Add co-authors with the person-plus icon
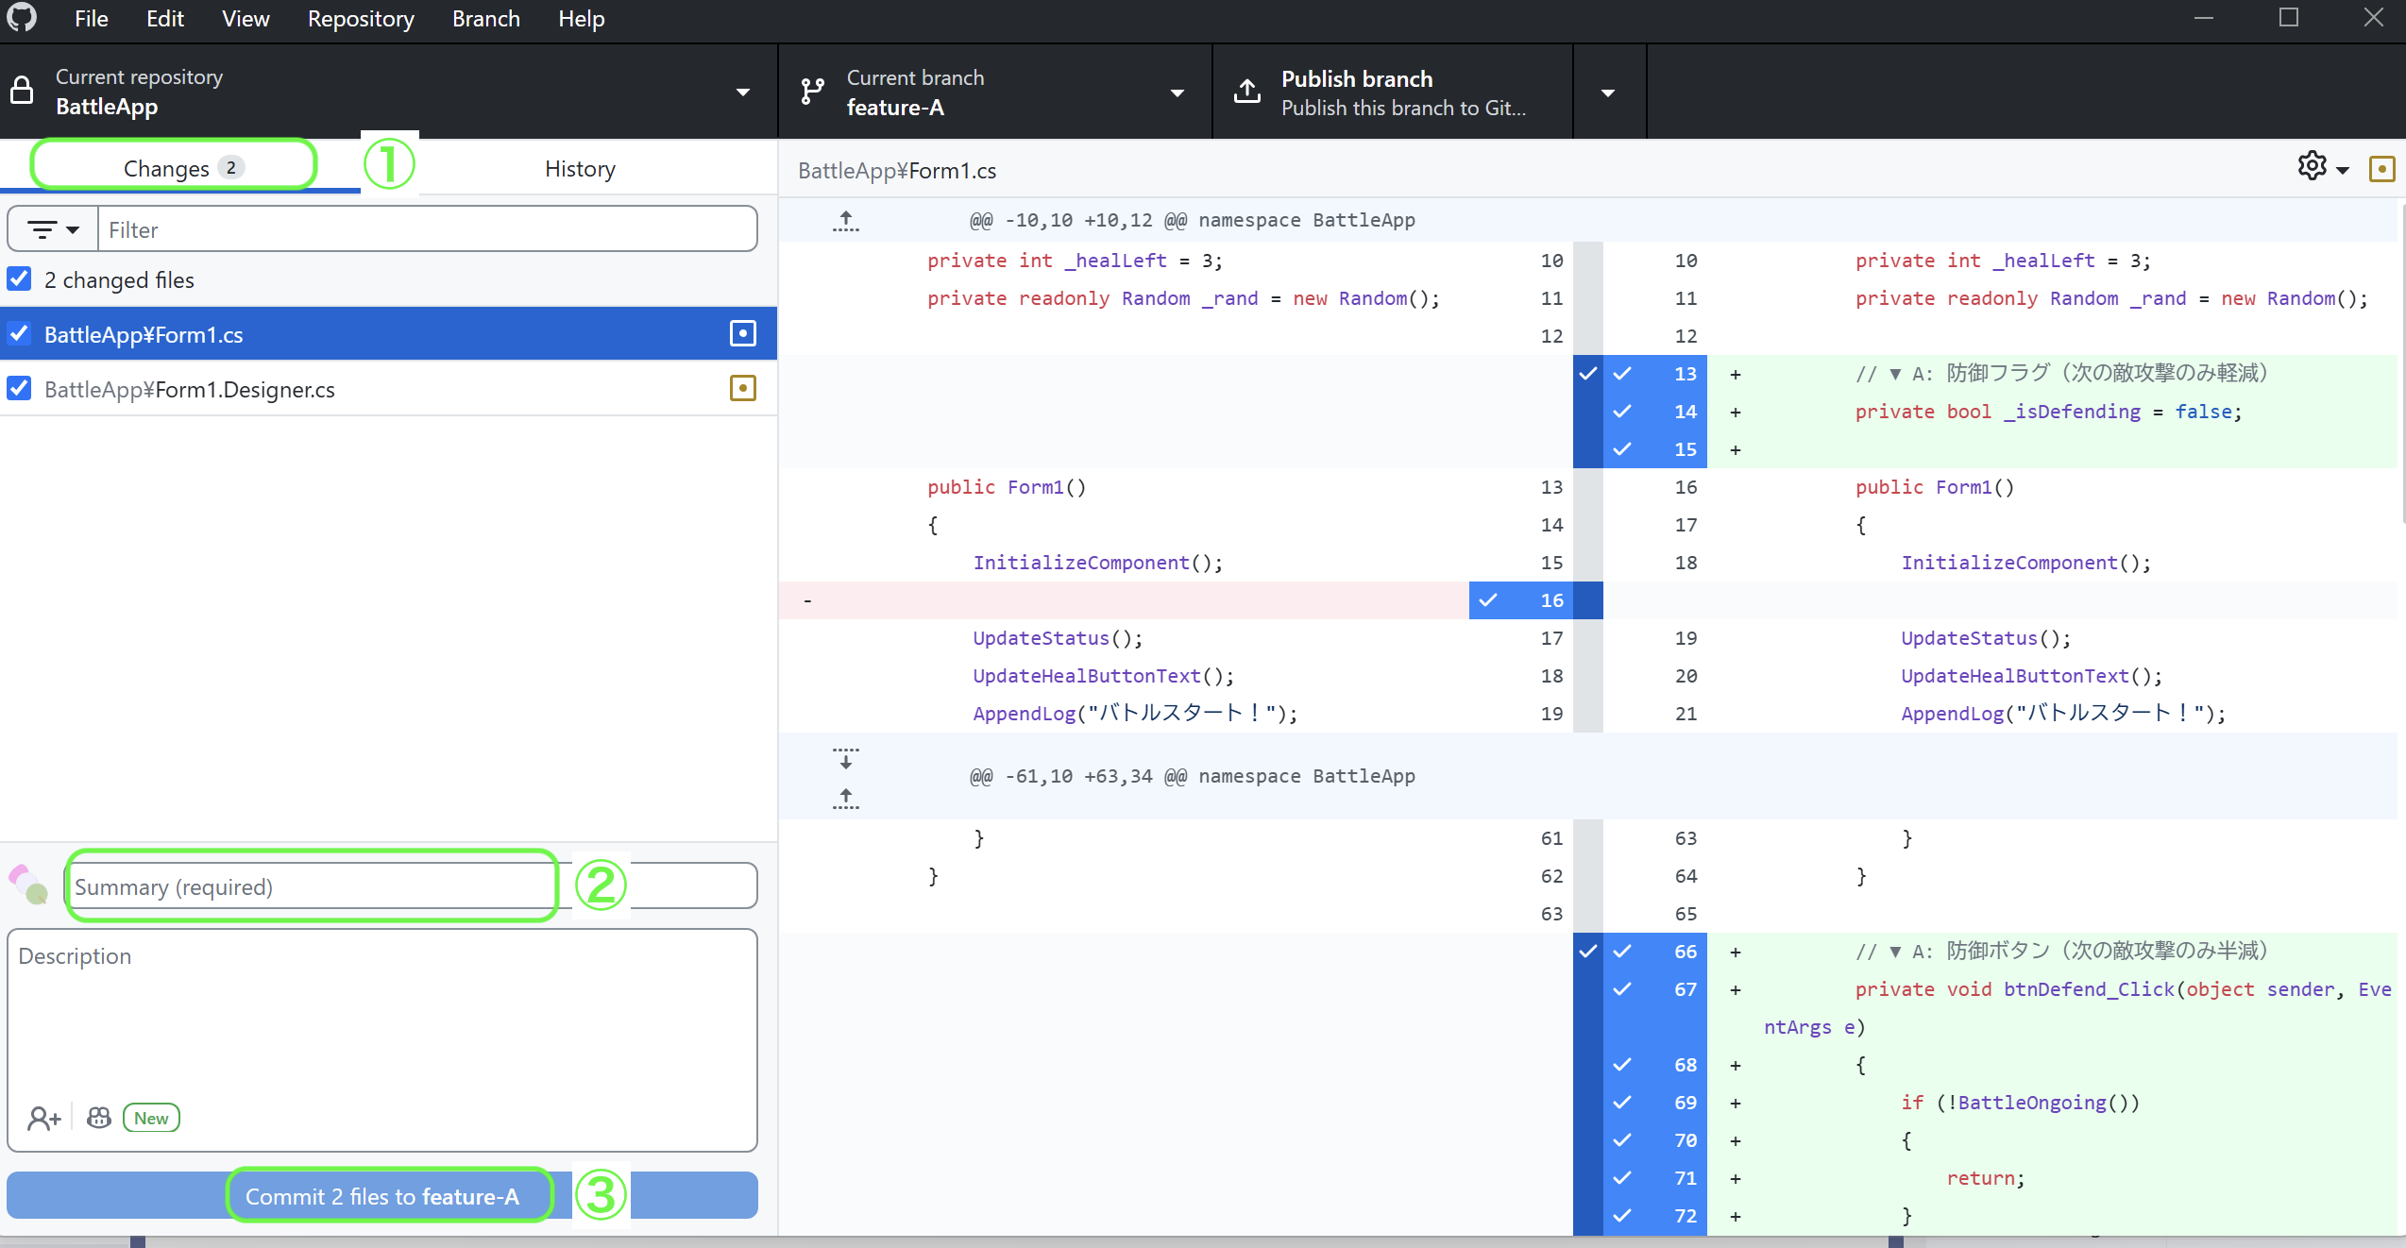2406x1248 pixels. (44, 1119)
